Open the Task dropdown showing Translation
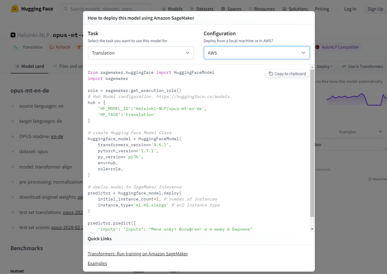This screenshot has height=274, width=387. point(141,53)
